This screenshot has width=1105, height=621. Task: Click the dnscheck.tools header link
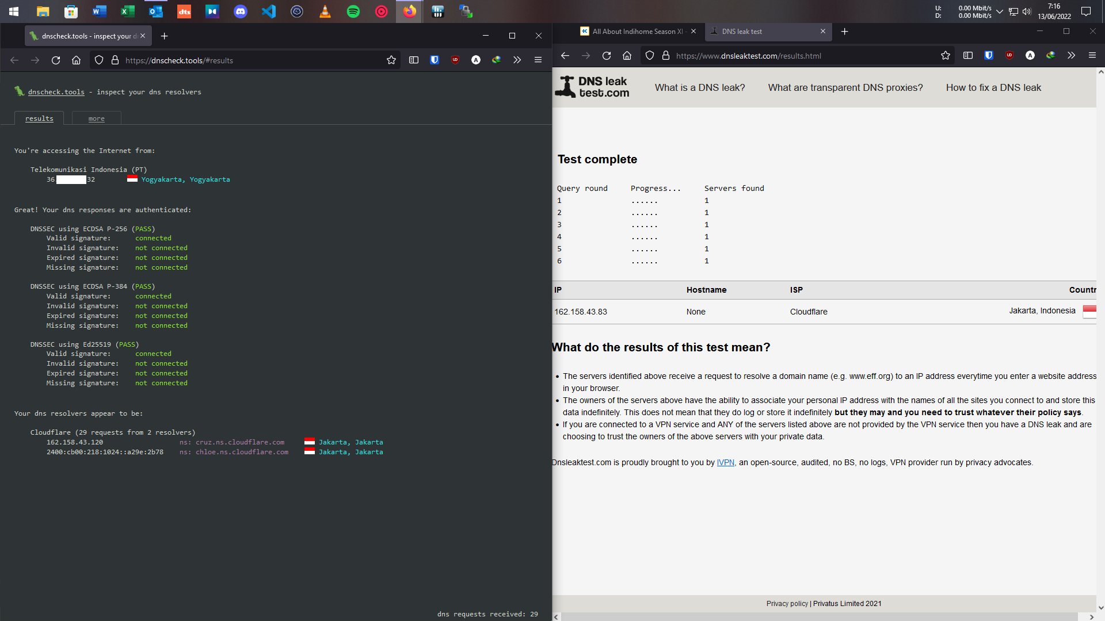pyautogui.click(x=56, y=92)
